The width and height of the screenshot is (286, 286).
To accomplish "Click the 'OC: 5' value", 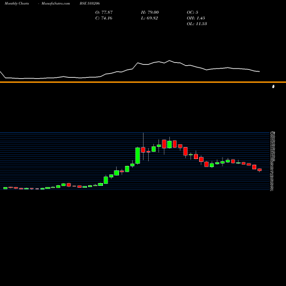I will [192, 12].
